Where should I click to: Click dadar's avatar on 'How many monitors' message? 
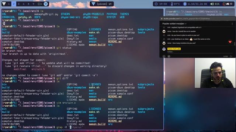164,43
